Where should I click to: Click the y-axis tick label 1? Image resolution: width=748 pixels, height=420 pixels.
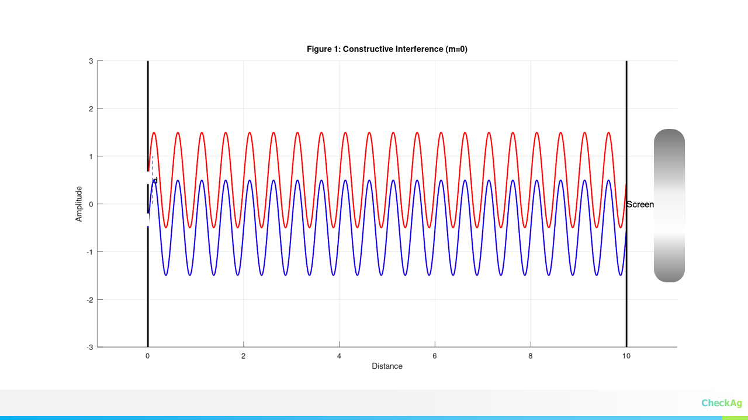91,156
